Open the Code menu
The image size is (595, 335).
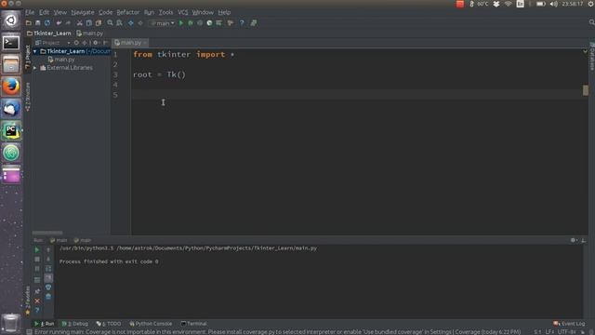(105, 12)
